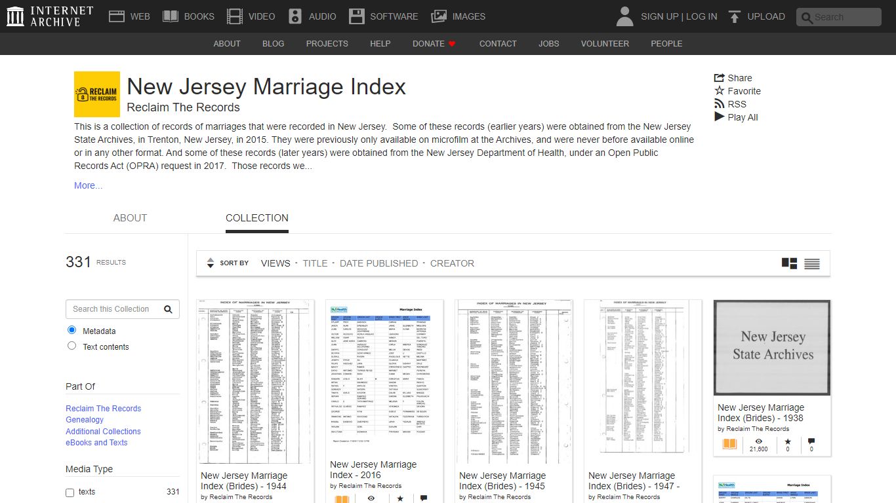The image size is (896, 503).
Task: Switch to list view icon
Action: pyautogui.click(x=812, y=264)
